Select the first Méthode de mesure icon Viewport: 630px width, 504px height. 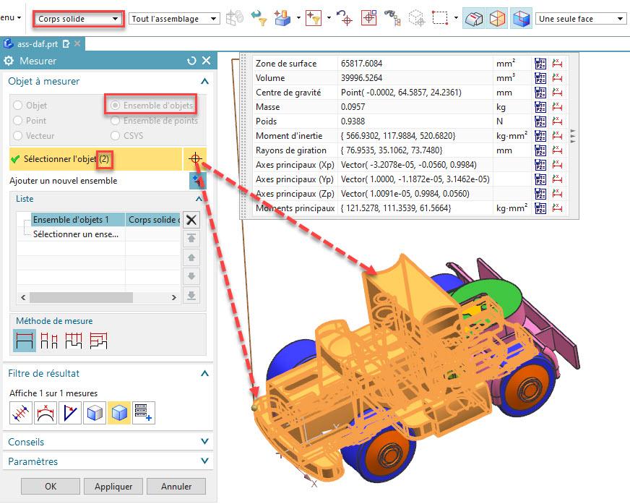[25, 340]
